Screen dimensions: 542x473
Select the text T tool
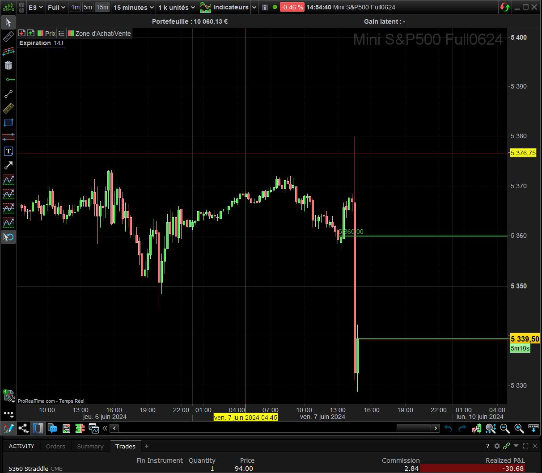click(8, 151)
